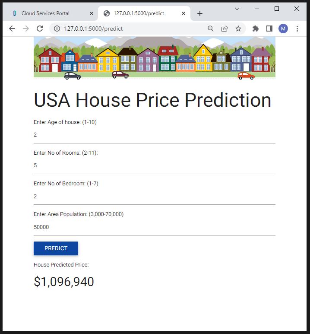Select the 127.0.0.1:5000/predict tab
The image size is (310, 334).
click(x=139, y=13)
